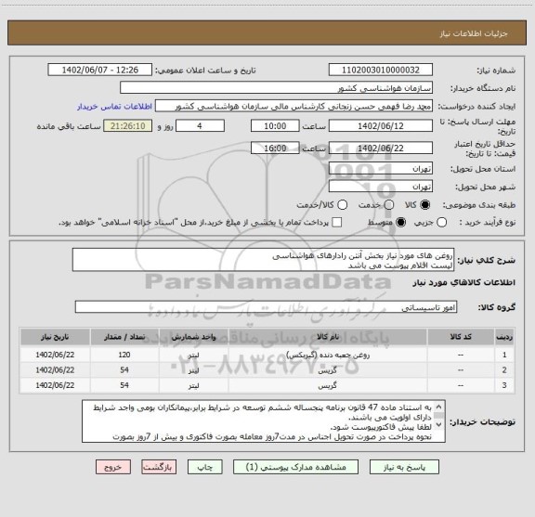Click quantity 54 in row 3

point(124,385)
